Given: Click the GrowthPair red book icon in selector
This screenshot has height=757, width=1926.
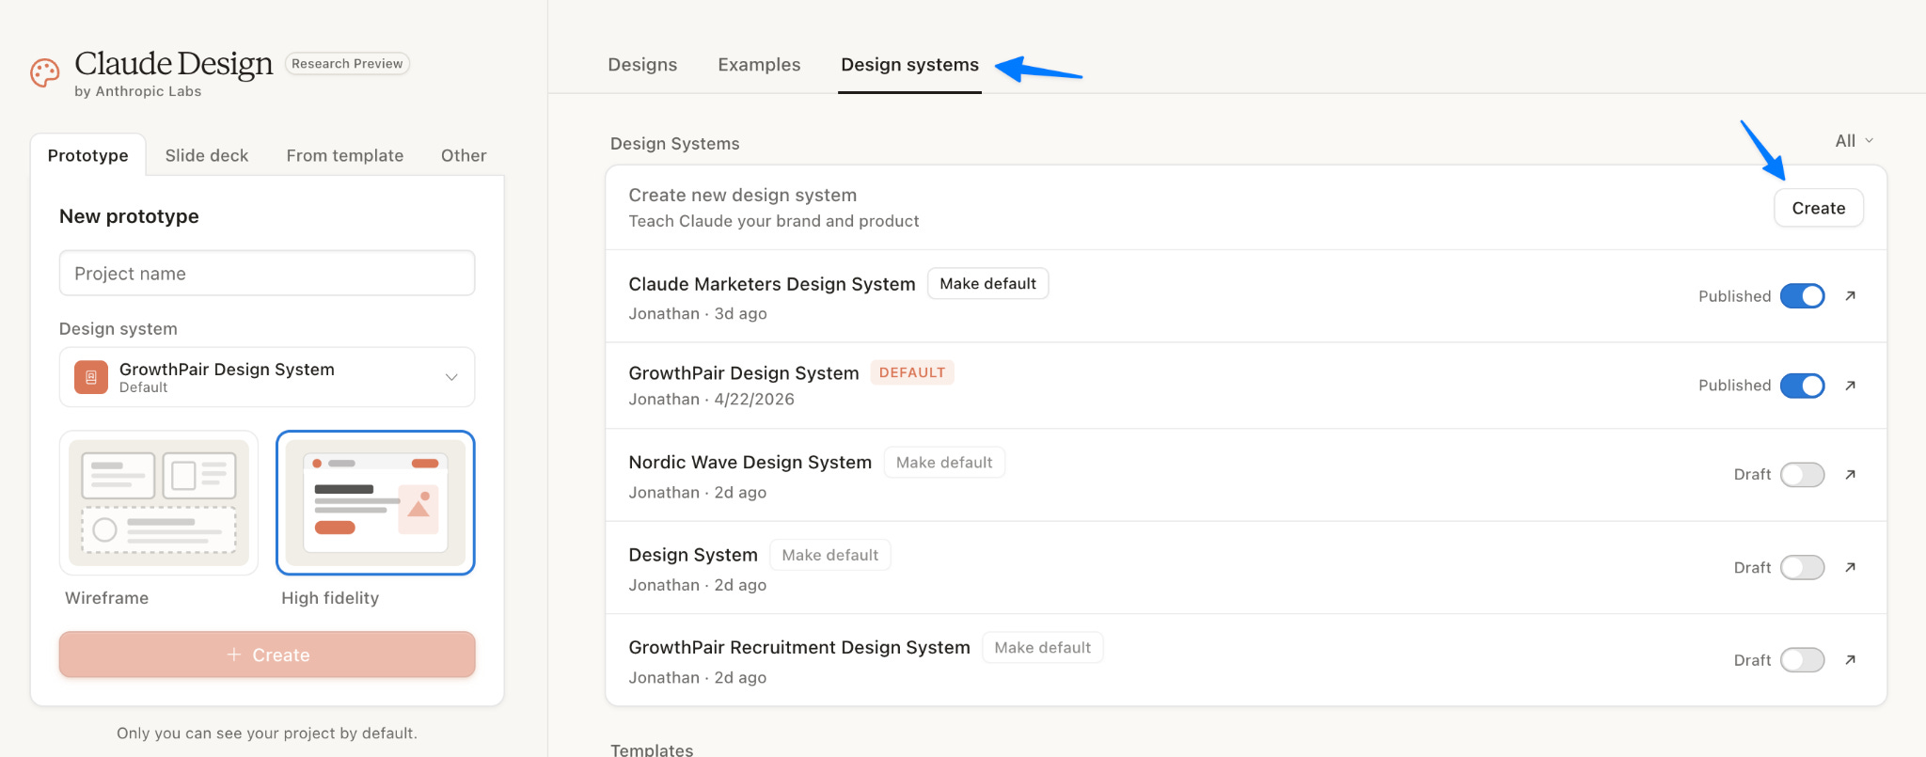Looking at the screenshot, I should coord(91,377).
